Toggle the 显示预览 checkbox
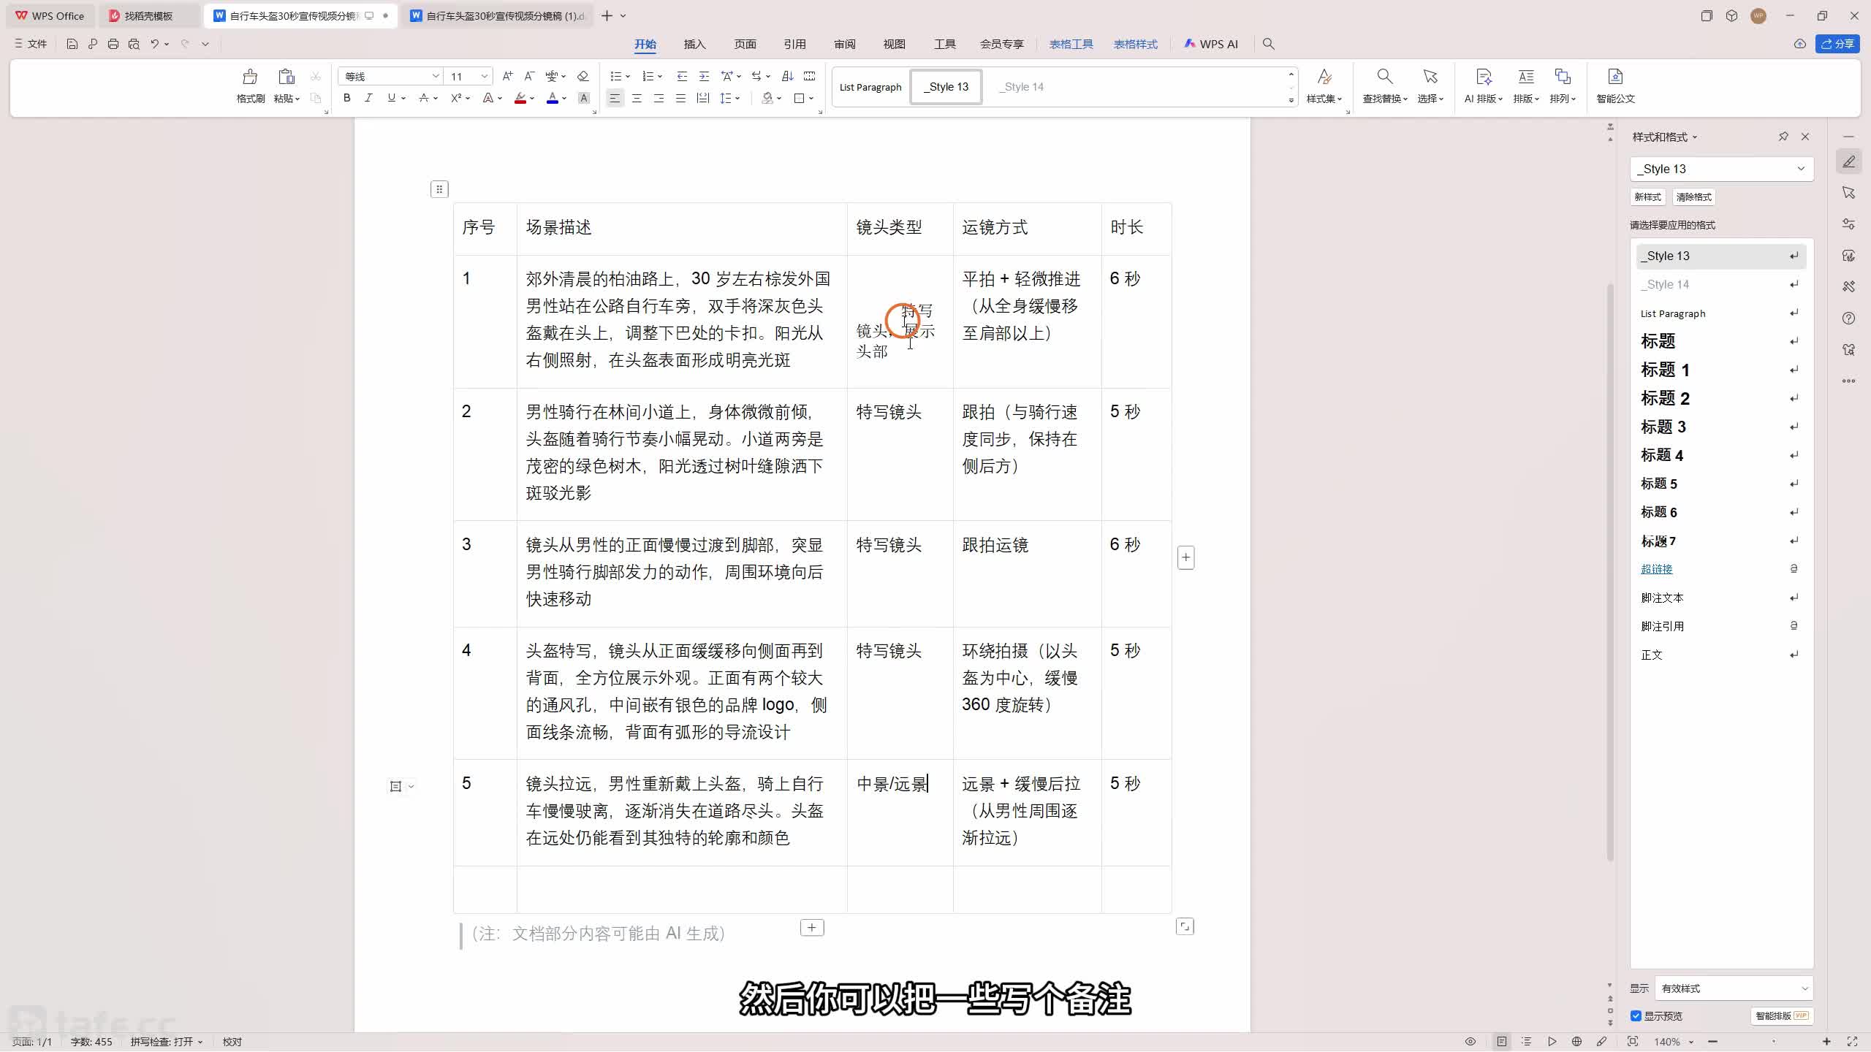Screen dimensions: 1871x1052 click(1636, 1016)
